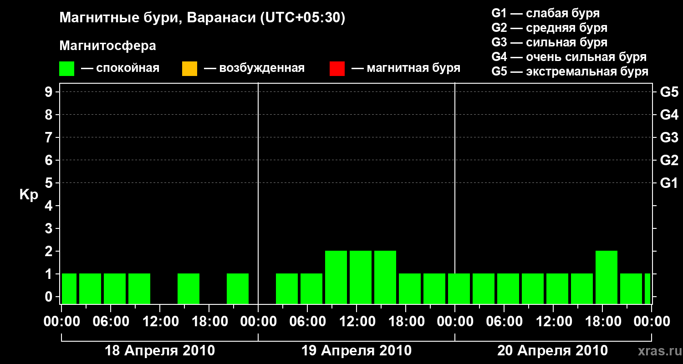The height and width of the screenshot is (364, 683).
Task: Click the '19 Апреля 2010' date label
Action: point(357,351)
